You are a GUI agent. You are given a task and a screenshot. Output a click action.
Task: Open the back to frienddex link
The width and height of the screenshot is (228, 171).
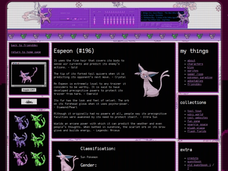coord(24,45)
